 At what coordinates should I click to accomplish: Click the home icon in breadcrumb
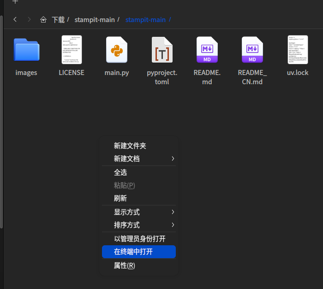[43, 20]
